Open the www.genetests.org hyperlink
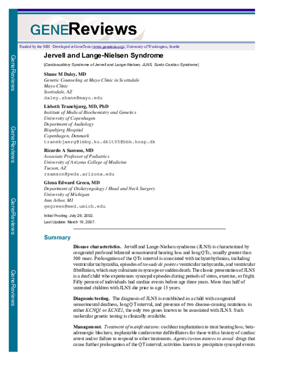The image size is (299, 387). (108, 47)
